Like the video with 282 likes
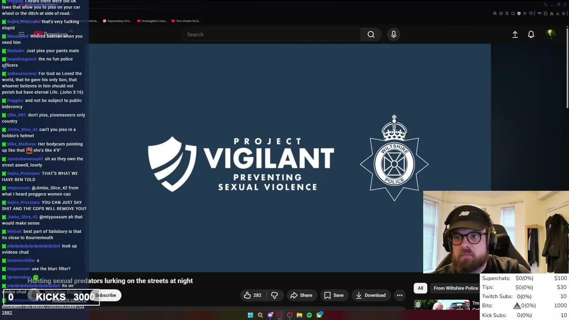 coord(252,295)
